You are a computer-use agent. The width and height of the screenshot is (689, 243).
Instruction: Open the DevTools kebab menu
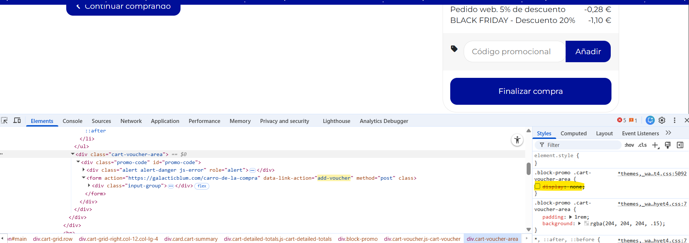674,120
